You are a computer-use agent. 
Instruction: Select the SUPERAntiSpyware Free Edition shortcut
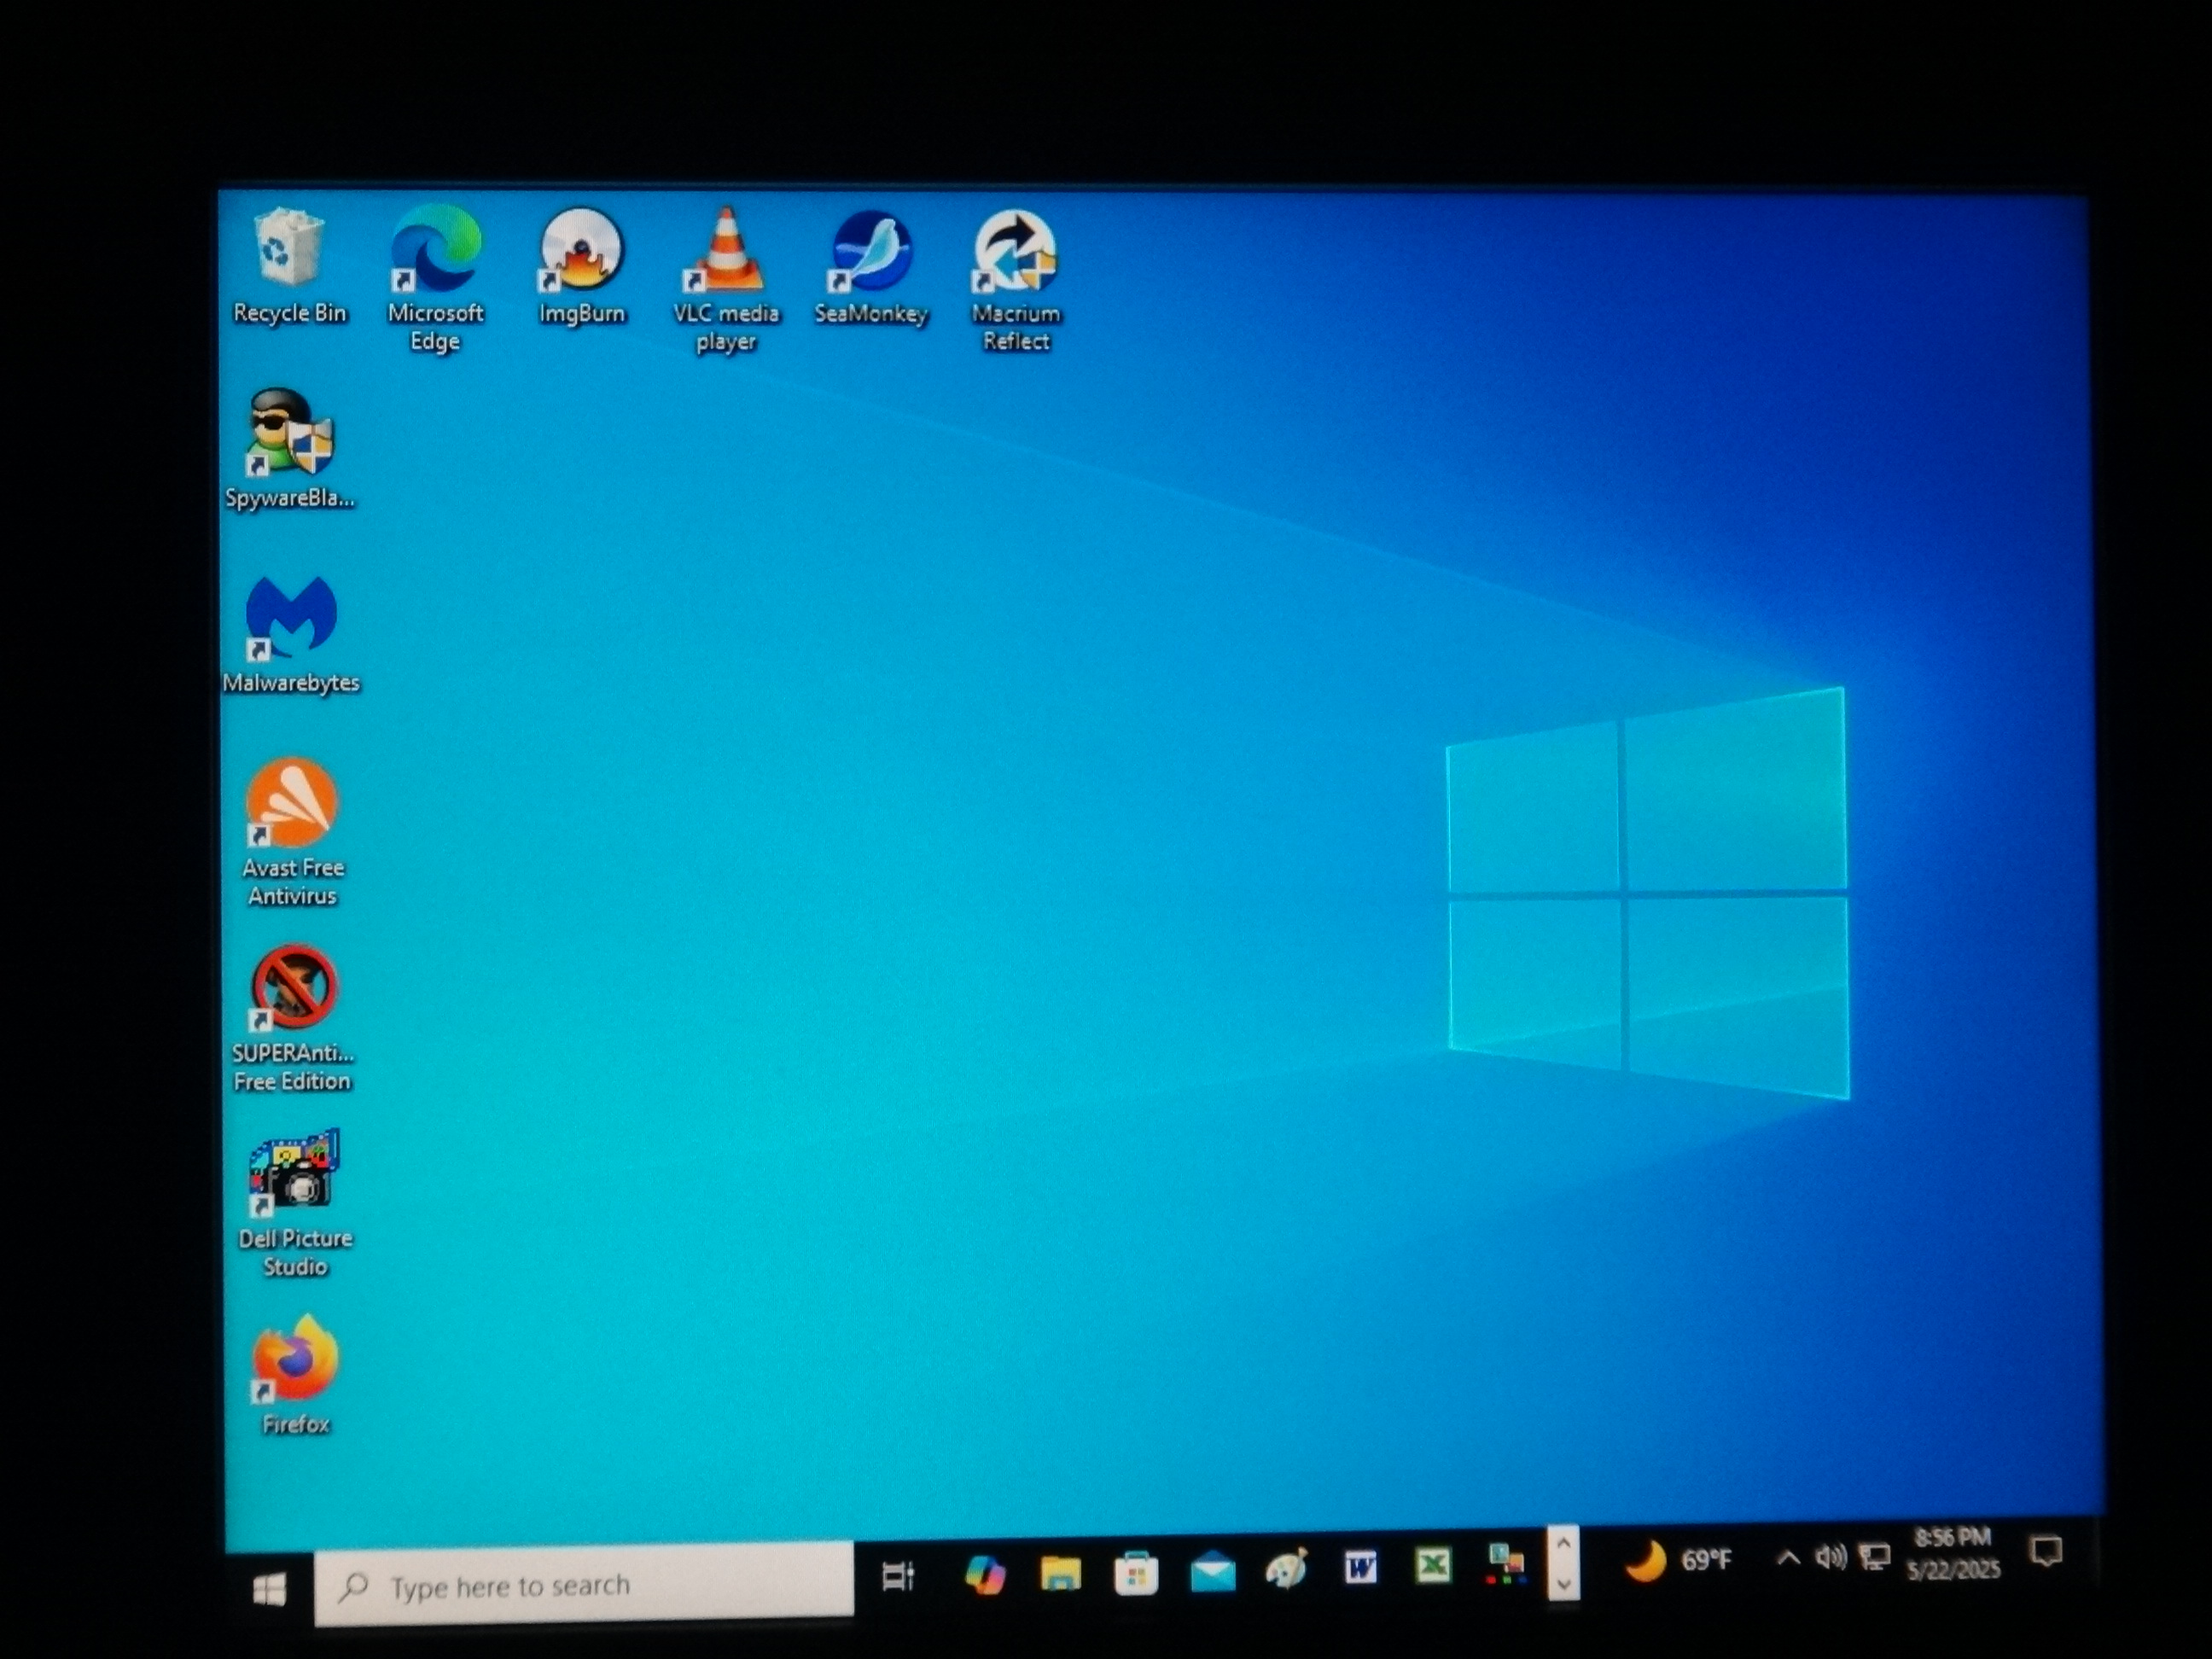(292, 1018)
